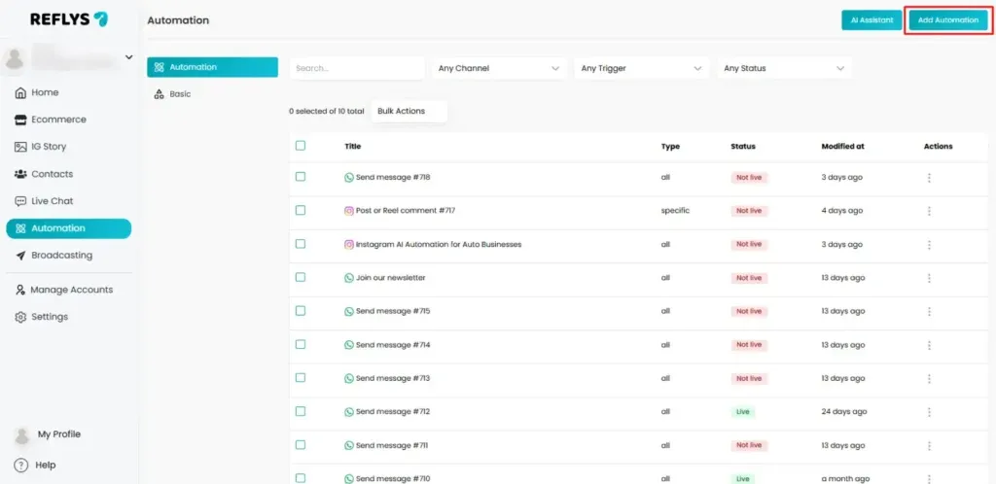This screenshot has height=484, width=996.
Task: Click the AI Assistant button
Action: (x=872, y=20)
